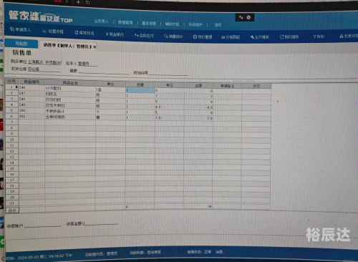Select row header number 21
Image resolution: width=358 pixels, height=262 pixels.
click(12, 203)
